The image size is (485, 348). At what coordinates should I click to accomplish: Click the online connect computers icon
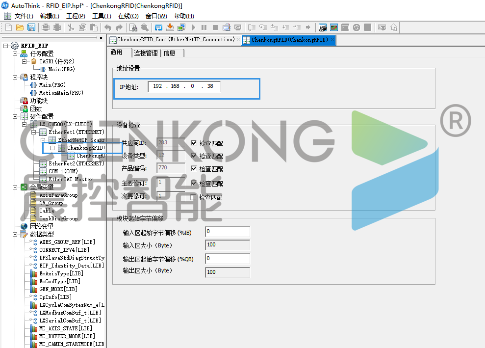pos(181,27)
